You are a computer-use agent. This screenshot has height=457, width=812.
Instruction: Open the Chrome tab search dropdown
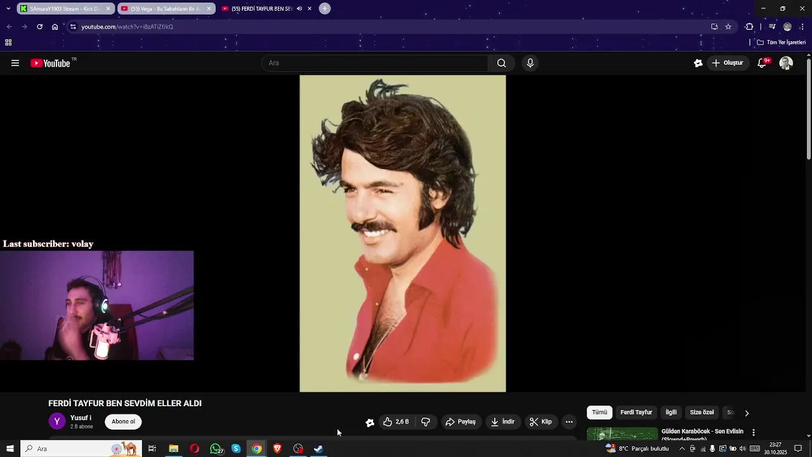pyautogui.click(x=8, y=9)
